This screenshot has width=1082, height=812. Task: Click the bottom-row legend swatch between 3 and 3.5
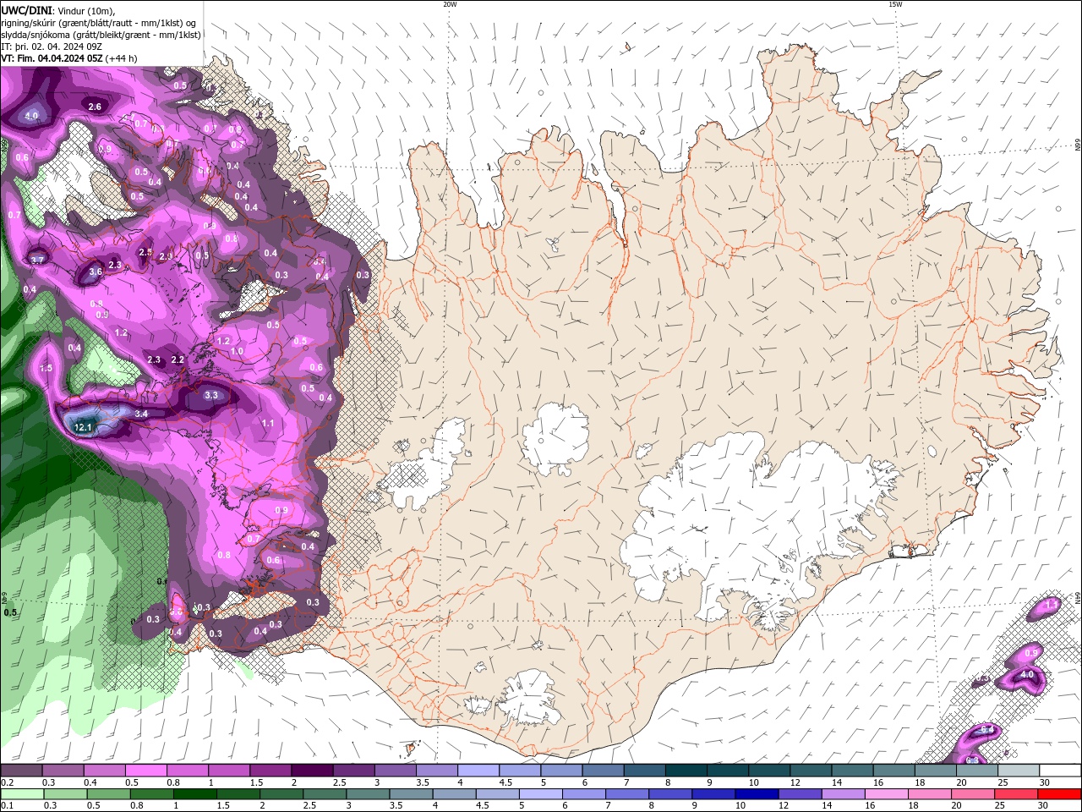click(x=369, y=794)
